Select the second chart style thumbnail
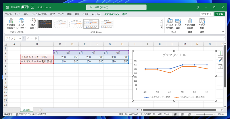 pyautogui.click(x=60, y=24)
